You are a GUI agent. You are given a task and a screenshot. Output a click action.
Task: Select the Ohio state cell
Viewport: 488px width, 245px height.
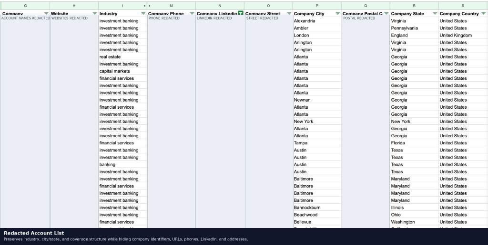[x=414, y=215]
